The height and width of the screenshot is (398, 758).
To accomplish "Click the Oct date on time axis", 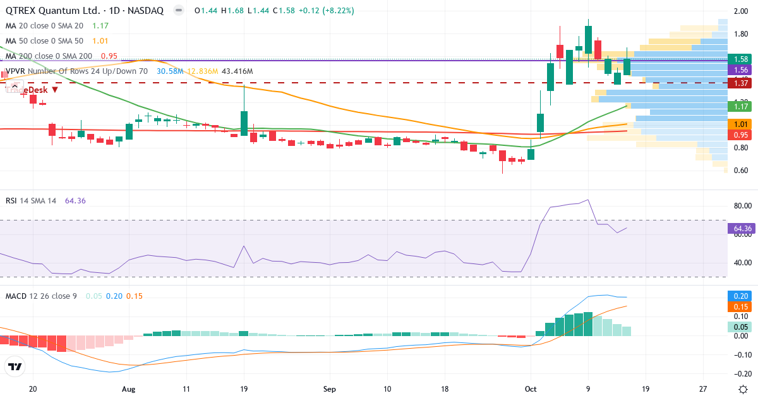I will point(531,389).
